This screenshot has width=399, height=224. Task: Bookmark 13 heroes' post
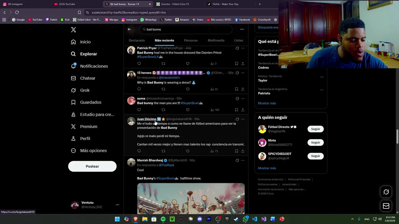(x=237, y=89)
